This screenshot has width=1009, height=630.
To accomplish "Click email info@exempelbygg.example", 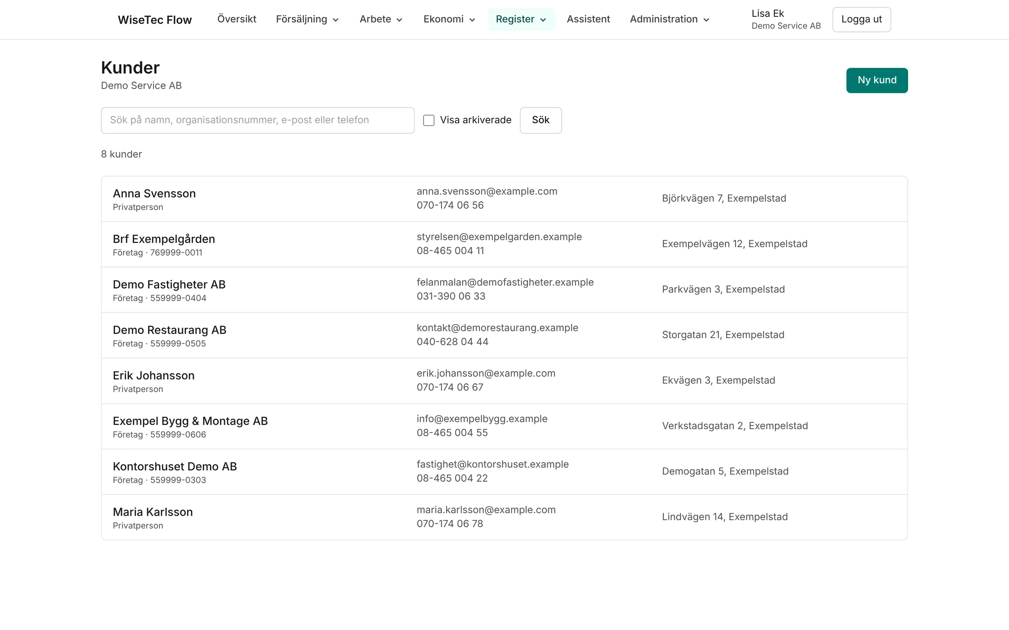I will (x=482, y=419).
